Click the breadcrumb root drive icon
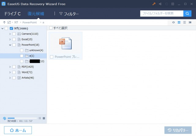Screen dimensions: 196x136 tap(9, 22)
